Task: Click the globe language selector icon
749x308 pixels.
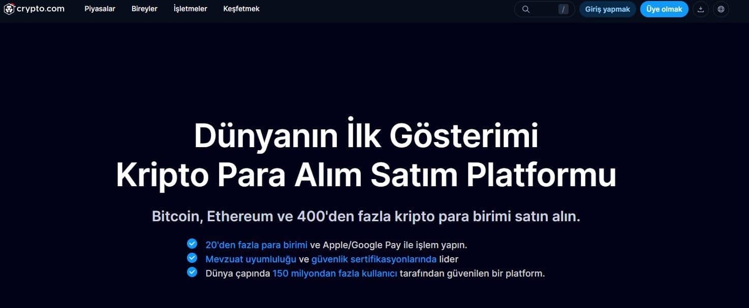Action: 721,9
